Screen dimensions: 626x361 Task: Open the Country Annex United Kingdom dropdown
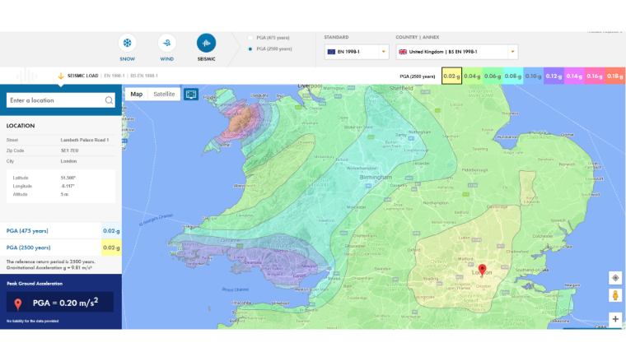pyautogui.click(x=456, y=52)
